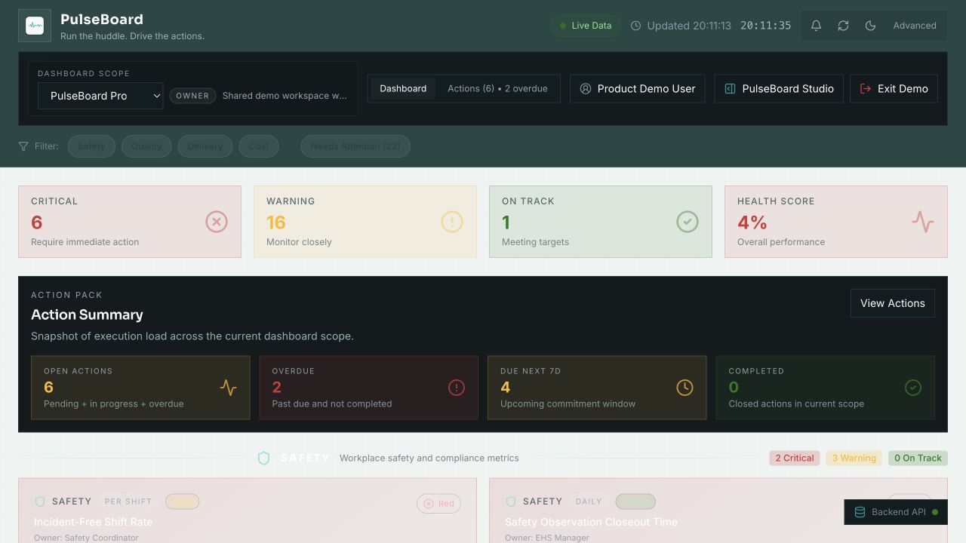Click the clock icon beside Updated time
Screen dimensions: 966x543
coord(635,26)
